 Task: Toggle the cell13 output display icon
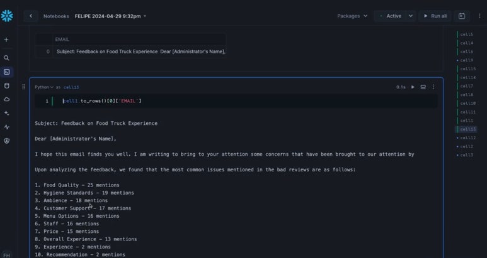pos(423,87)
